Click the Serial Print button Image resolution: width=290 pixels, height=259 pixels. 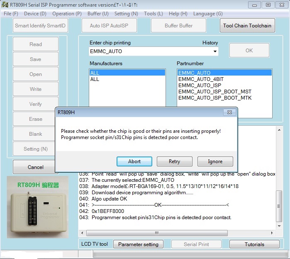coord(196,244)
